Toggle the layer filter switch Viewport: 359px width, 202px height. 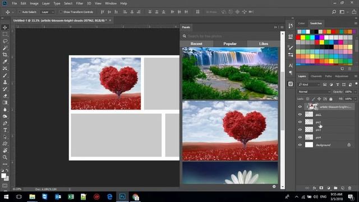coord(356,84)
